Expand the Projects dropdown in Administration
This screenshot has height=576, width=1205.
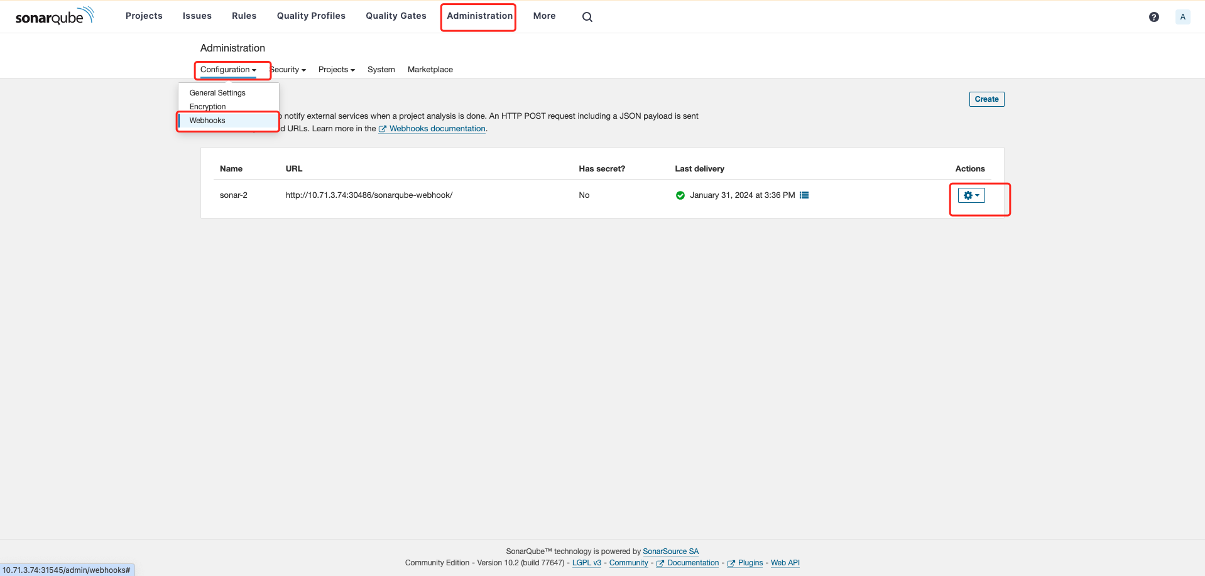pyautogui.click(x=336, y=69)
